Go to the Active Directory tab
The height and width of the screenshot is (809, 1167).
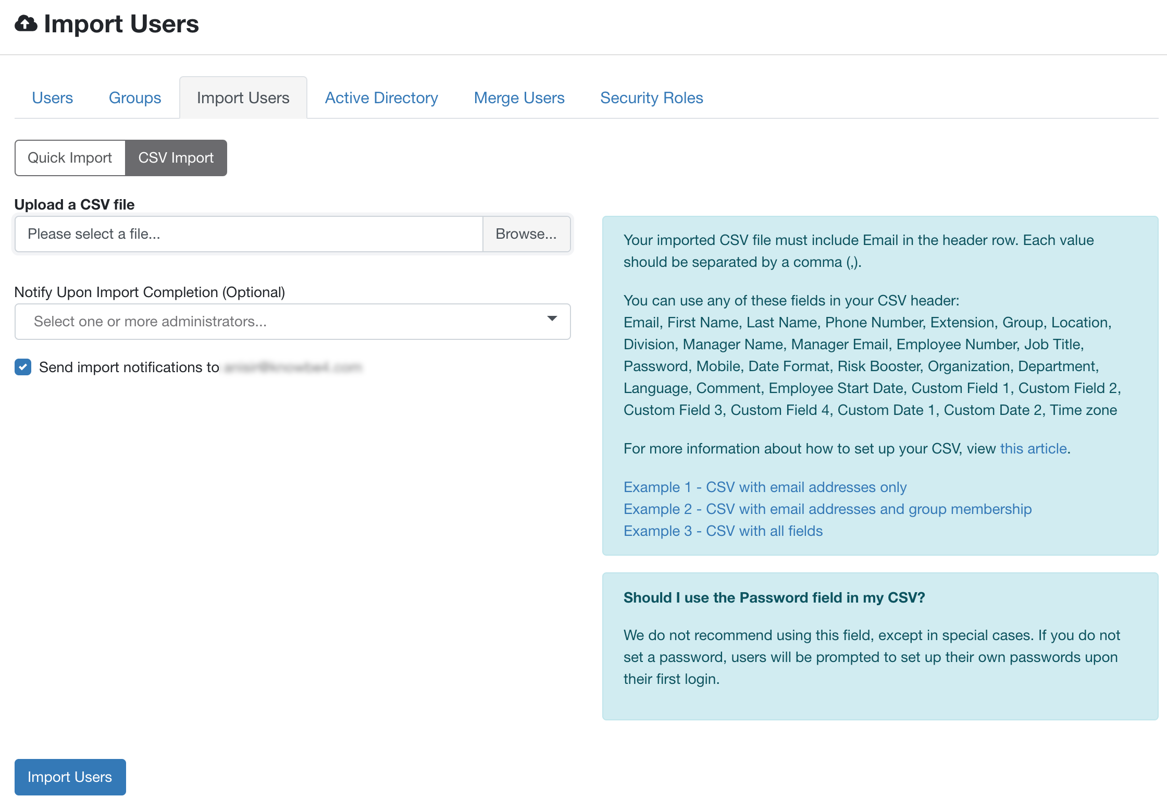[381, 98]
